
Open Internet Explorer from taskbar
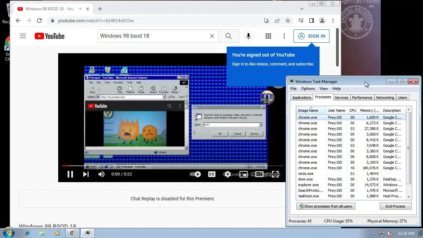coord(27,233)
